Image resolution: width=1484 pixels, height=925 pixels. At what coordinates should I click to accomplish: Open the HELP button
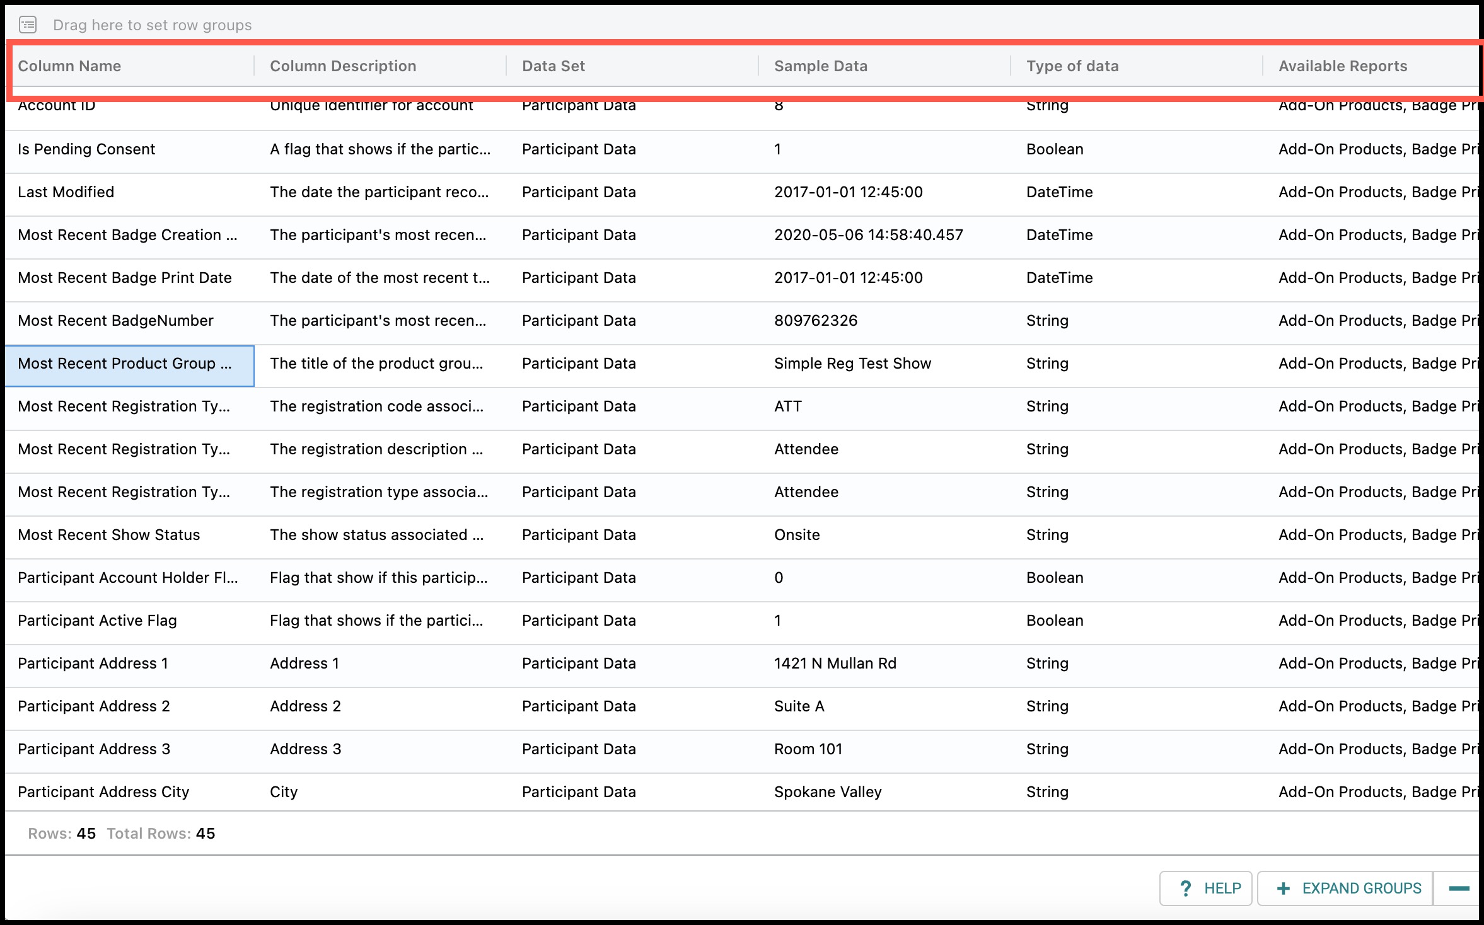[x=1205, y=888]
